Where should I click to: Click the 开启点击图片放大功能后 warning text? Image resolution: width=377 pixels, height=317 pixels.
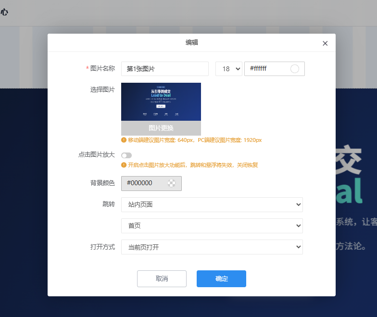[x=193, y=165]
